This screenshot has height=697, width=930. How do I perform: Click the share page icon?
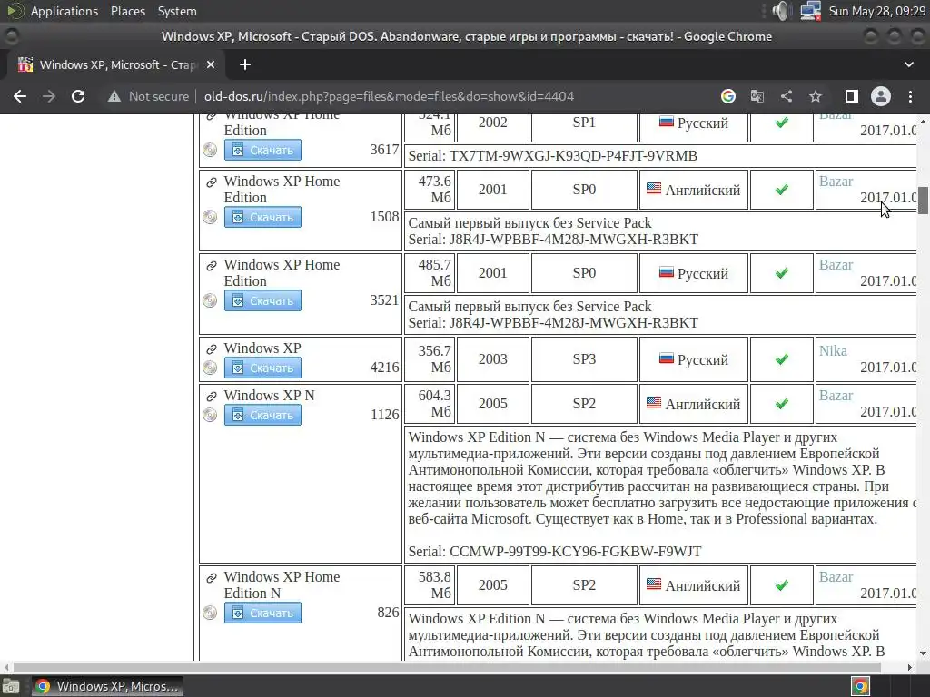coord(787,96)
